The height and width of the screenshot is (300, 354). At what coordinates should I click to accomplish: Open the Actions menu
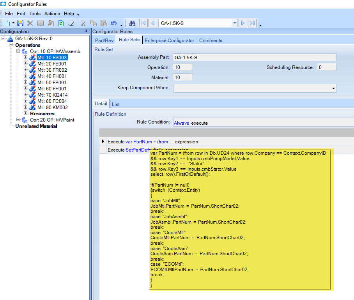point(52,14)
